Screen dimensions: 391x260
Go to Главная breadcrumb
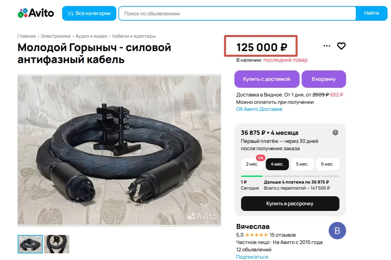pyautogui.click(x=26, y=36)
